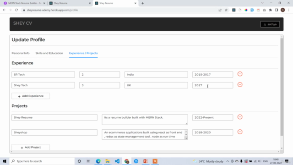Viewport: 293px width, 165px height.
Task: Edit the Sheyshop project title field
Action: (x=54, y=132)
